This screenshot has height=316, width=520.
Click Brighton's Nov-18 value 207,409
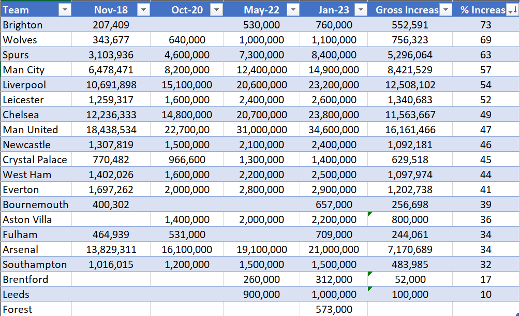click(x=111, y=25)
